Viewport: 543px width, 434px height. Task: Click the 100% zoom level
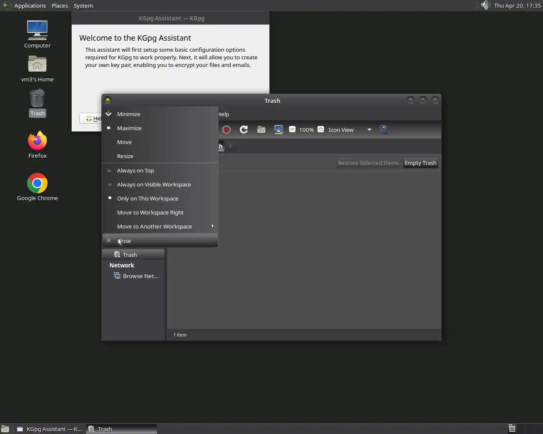[x=306, y=130]
